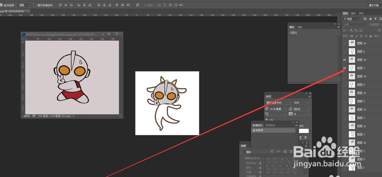Toggle the 自动选择 checkbox
This screenshot has height=177, width=382.
(x=1, y=5)
